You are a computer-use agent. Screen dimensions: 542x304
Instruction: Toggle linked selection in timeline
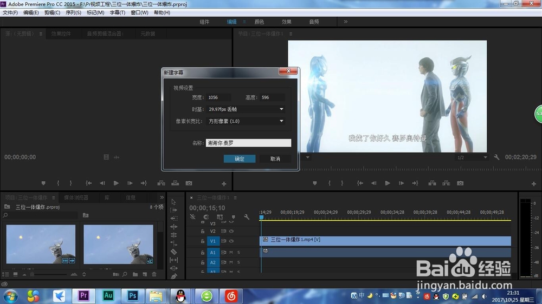(x=220, y=217)
